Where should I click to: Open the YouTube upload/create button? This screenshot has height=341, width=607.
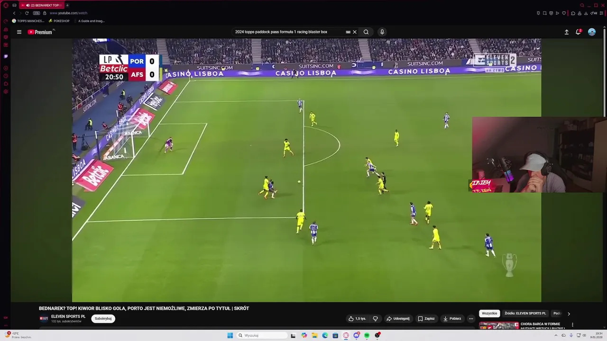click(566, 32)
